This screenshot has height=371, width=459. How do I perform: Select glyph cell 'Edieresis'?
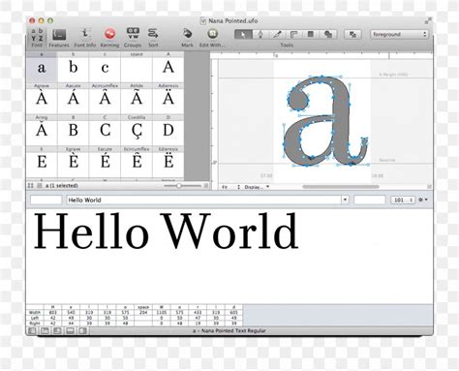pos(168,162)
